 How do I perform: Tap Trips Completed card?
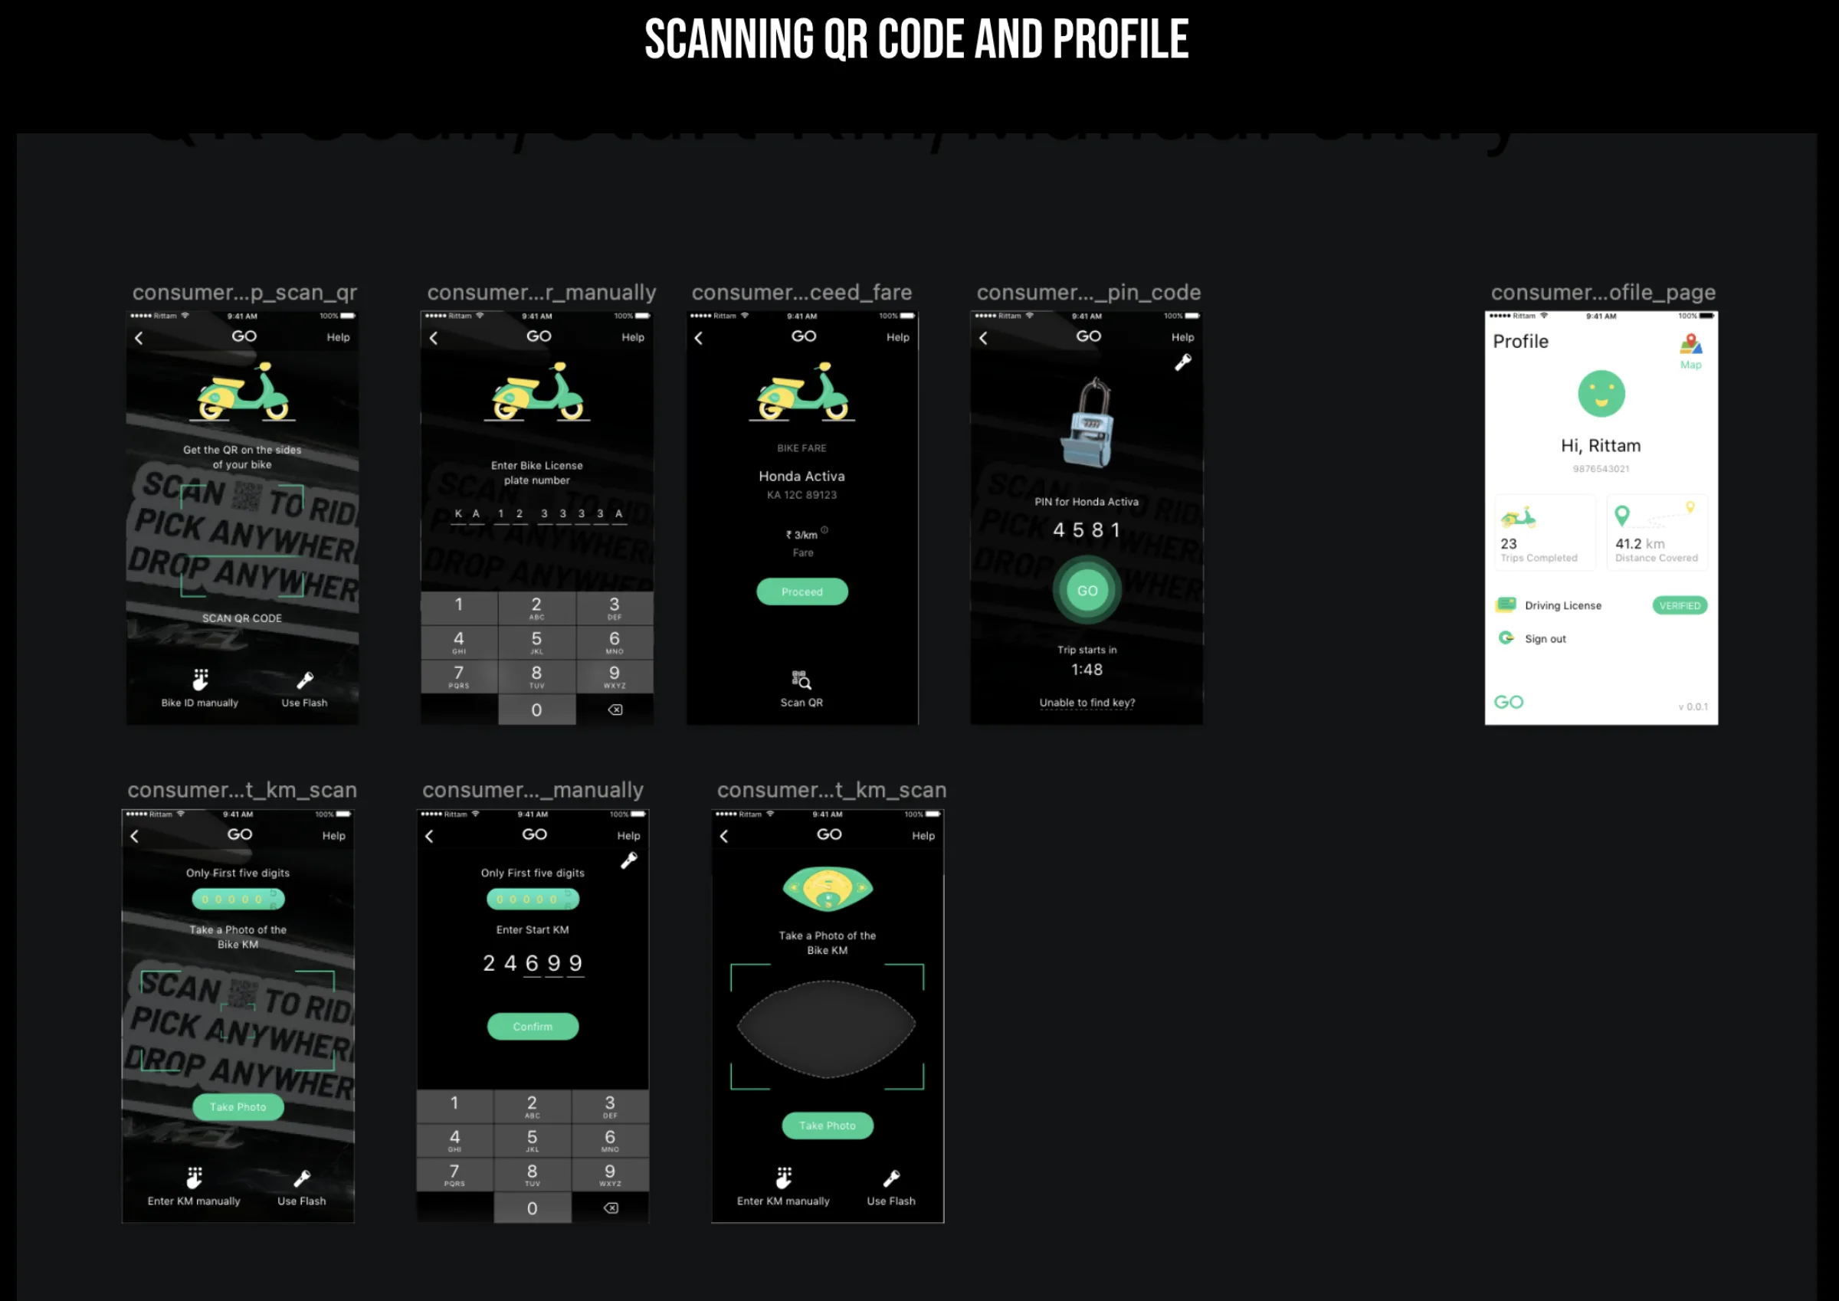(1544, 533)
